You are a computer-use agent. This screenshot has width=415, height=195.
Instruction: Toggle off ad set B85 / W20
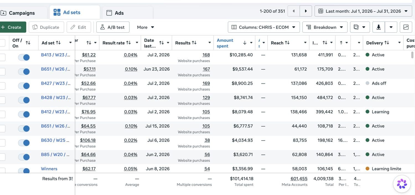pyautogui.click(x=24, y=157)
